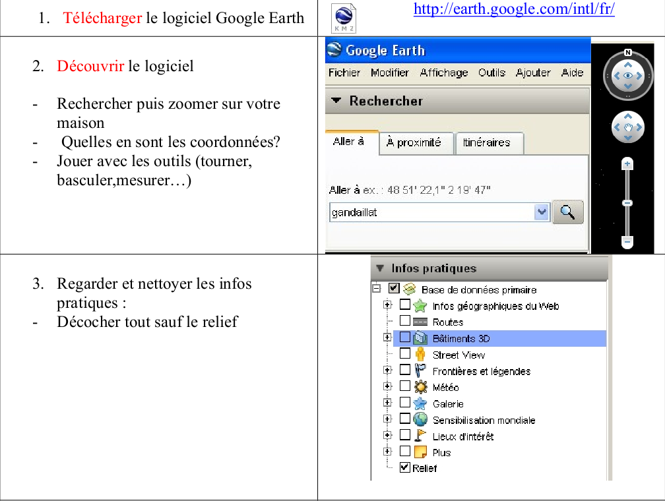Expand Frontières et légendes node
The height and width of the screenshot is (501, 665).
tap(387, 370)
